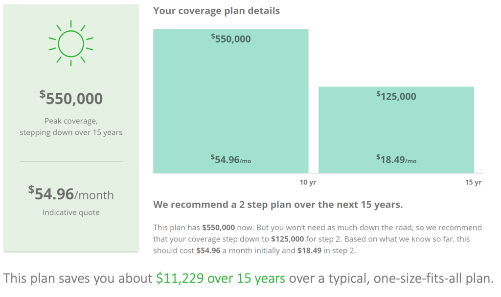Click the green sun icon

click(x=71, y=43)
